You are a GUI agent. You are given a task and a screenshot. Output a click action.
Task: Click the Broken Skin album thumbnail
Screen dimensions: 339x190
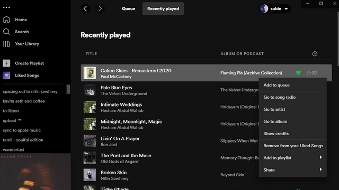tap(90, 175)
